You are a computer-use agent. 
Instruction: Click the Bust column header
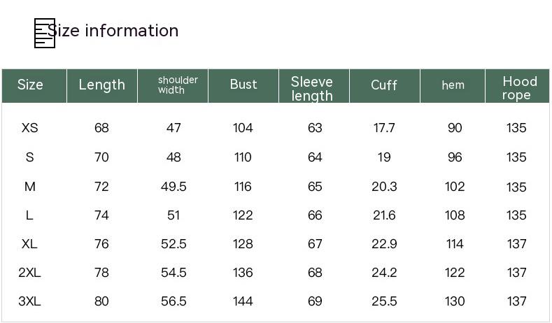pyautogui.click(x=243, y=85)
